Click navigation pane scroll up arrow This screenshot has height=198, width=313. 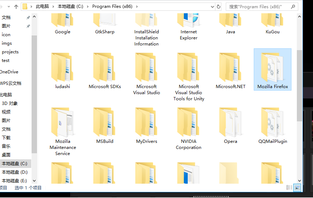[34, 17]
